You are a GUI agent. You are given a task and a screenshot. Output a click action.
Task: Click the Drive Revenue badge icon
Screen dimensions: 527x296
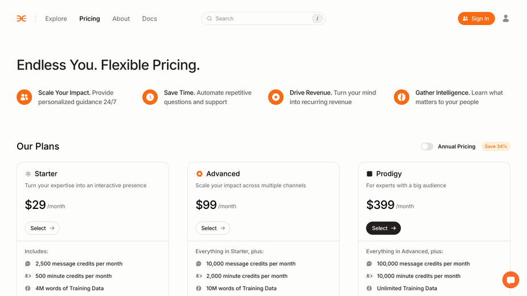pyautogui.click(x=276, y=97)
